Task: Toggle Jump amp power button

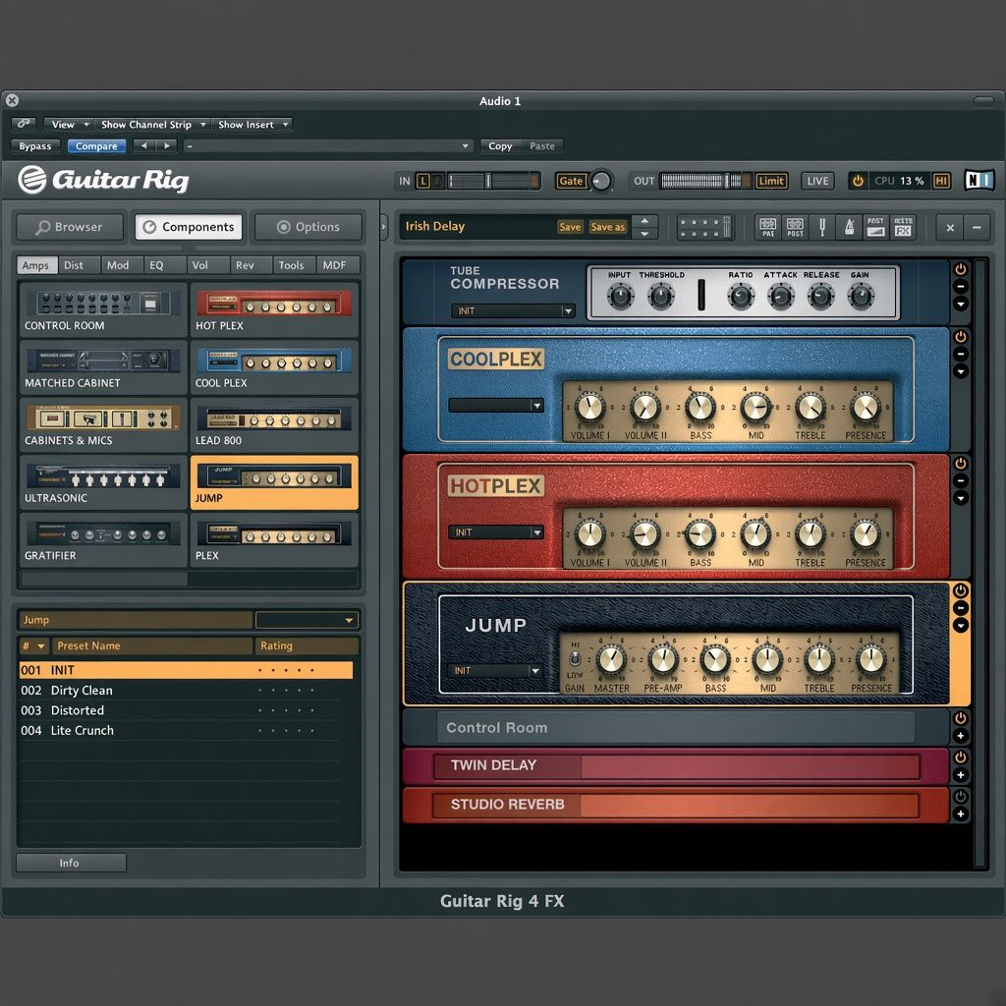Action: (961, 590)
